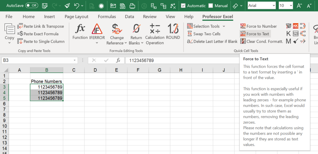Click the Calculation Operation button
The height and width of the screenshot is (154, 318).
155,34
